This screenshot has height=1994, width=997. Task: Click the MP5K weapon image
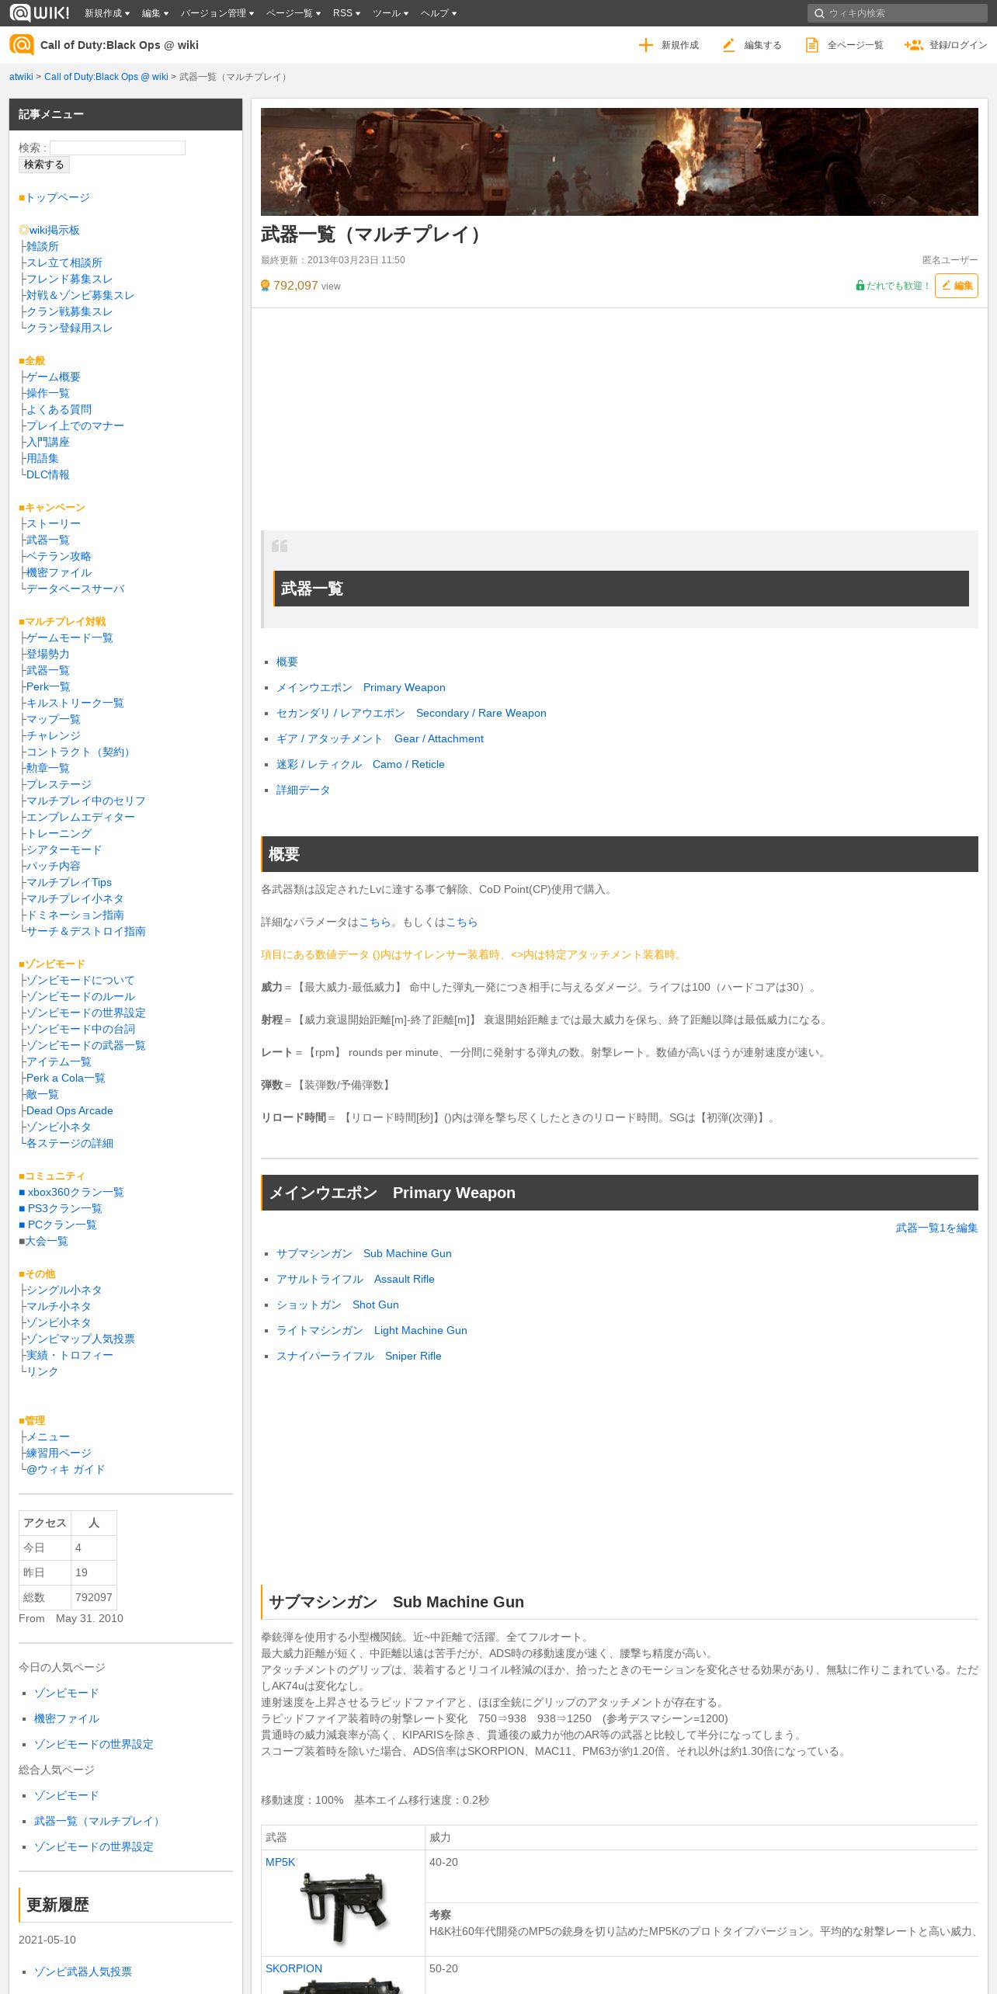[x=342, y=1909]
